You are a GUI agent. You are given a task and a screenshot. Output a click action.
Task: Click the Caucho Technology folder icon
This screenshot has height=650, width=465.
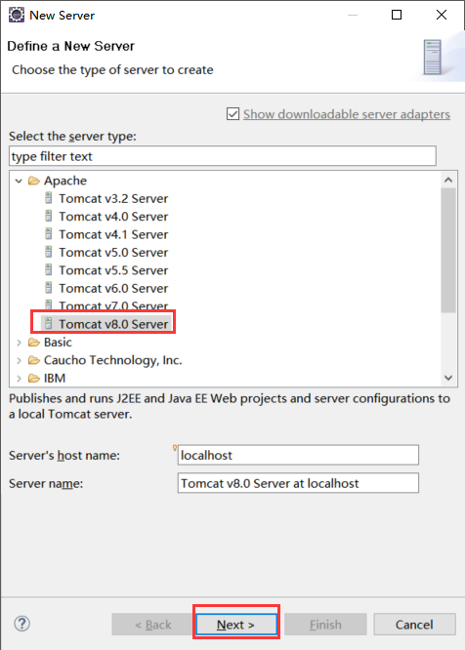[34, 360]
